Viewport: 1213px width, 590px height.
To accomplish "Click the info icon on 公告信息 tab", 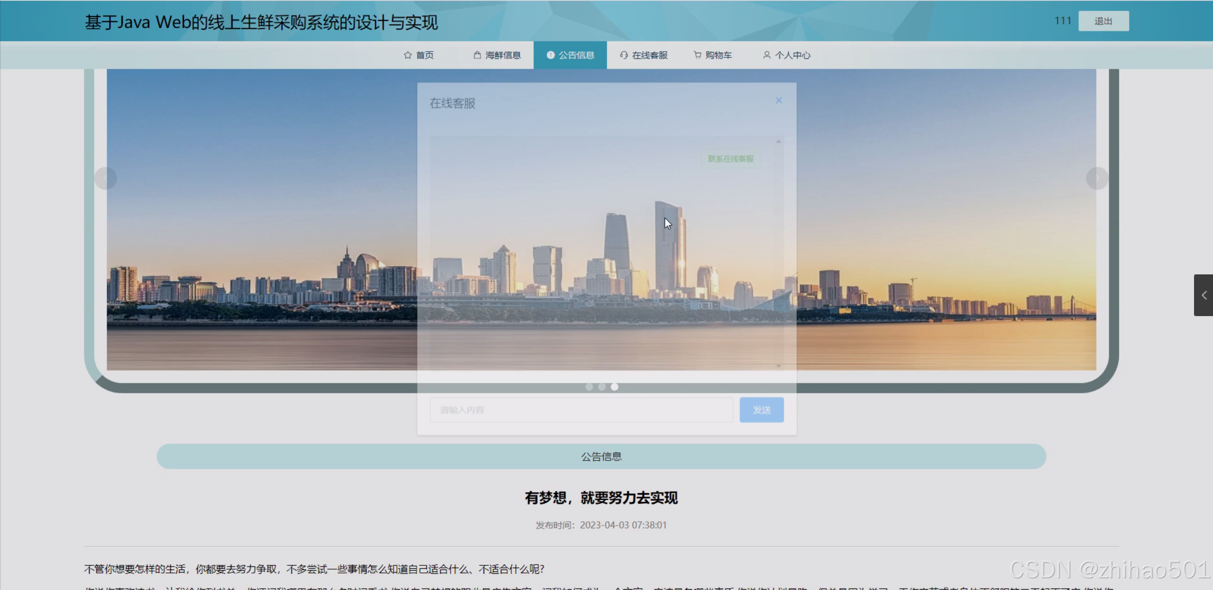I will 550,55.
